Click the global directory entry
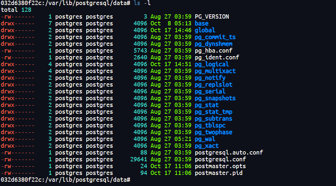 click(x=205, y=30)
